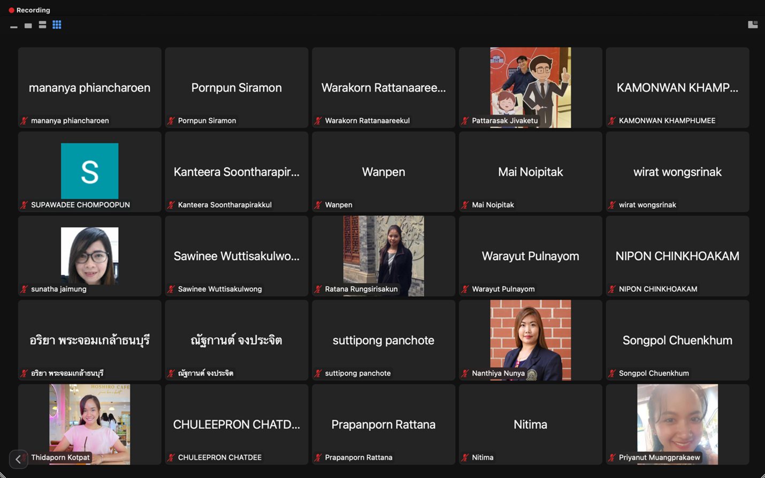Switch to the two-row stacked thumbnail layout
This screenshot has width=765, height=478.
pos(42,25)
